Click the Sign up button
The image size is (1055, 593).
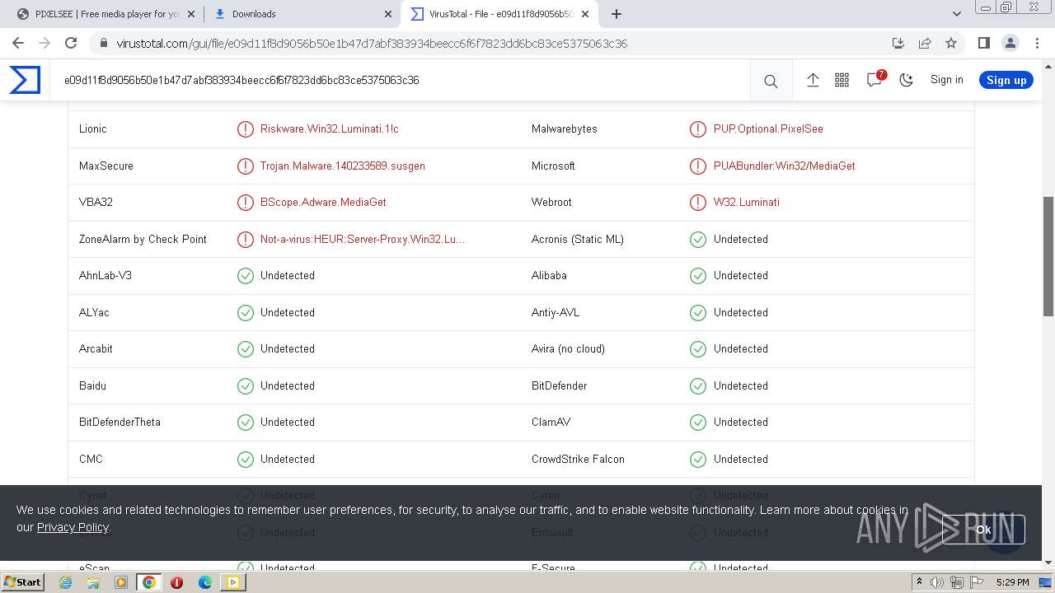tap(1006, 80)
